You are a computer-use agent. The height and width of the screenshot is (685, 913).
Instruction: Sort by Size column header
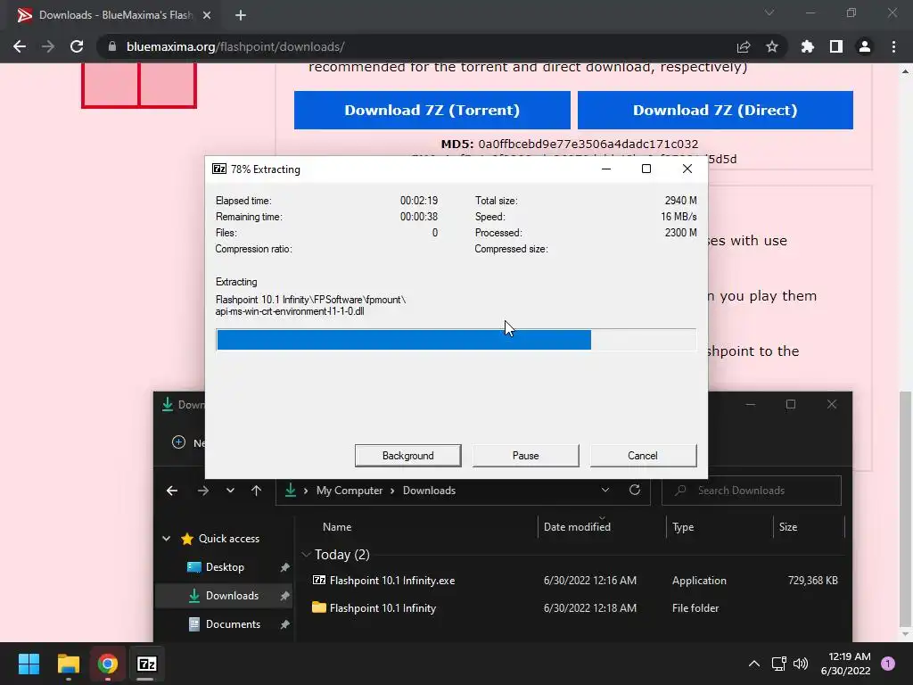click(x=788, y=527)
